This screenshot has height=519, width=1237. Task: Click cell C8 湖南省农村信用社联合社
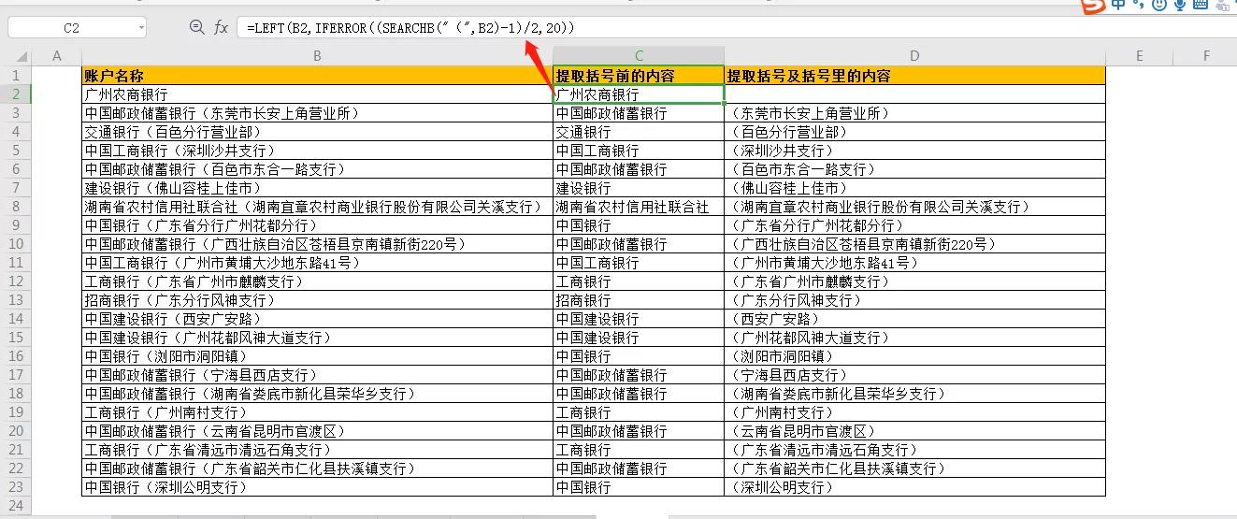[639, 207]
